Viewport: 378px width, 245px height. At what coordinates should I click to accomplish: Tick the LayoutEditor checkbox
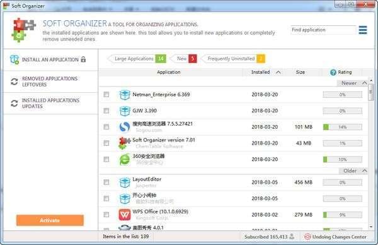(106, 182)
